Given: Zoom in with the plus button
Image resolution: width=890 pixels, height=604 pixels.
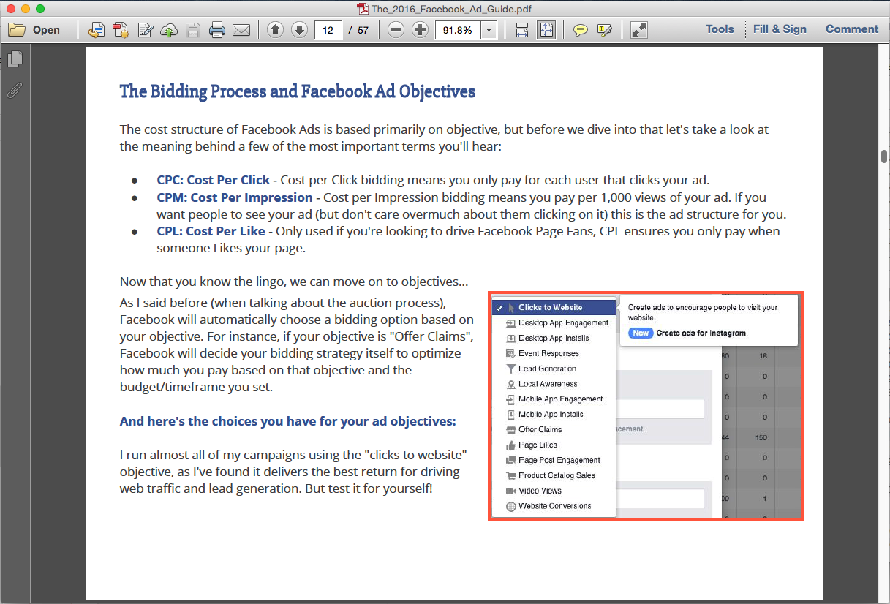Looking at the screenshot, I should tap(420, 30).
